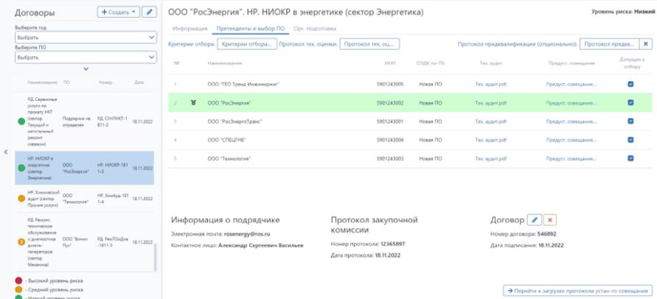Expand more filters with the chevron below Выберите ПО

click(x=86, y=69)
